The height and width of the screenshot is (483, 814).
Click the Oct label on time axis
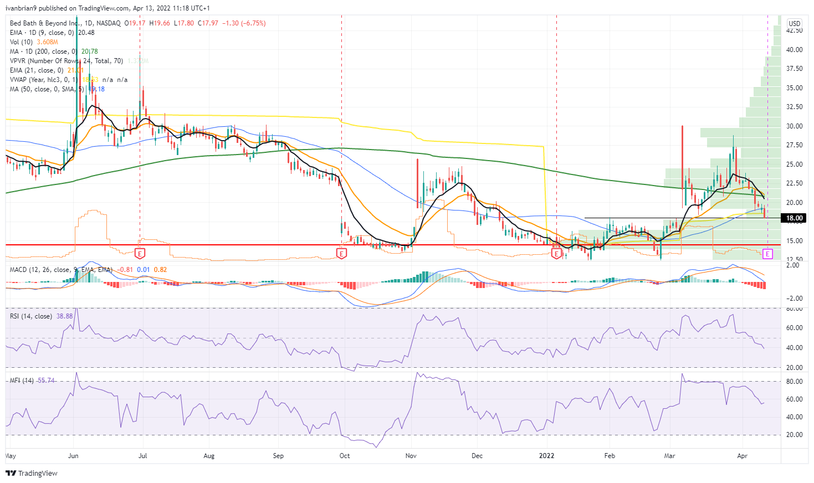tap(345, 456)
